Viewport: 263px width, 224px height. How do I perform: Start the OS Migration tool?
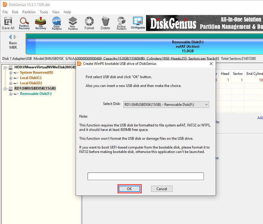click(x=138, y=23)
